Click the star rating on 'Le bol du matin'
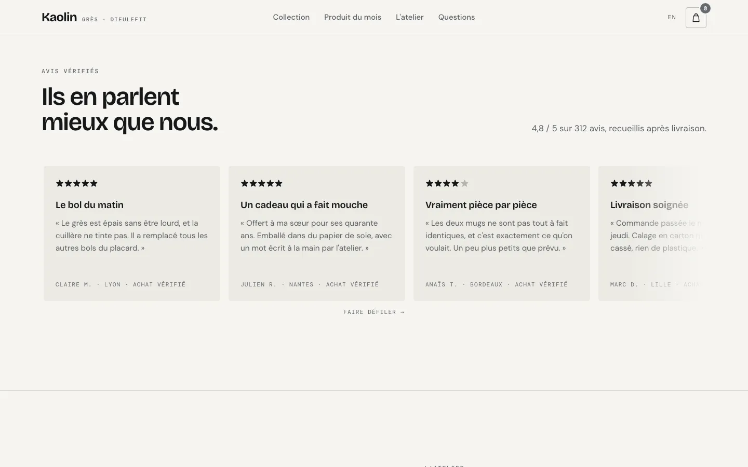Image resolution: width=748 pixels, height=467 pixels. coord(76,183)
